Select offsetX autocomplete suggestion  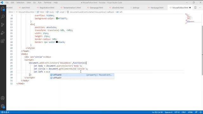coord(82,75)
